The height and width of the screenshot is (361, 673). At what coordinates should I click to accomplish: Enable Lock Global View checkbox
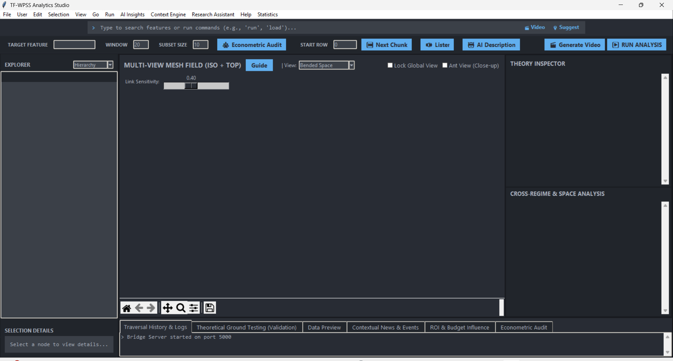pyautogui.click(x=390, y=65)
